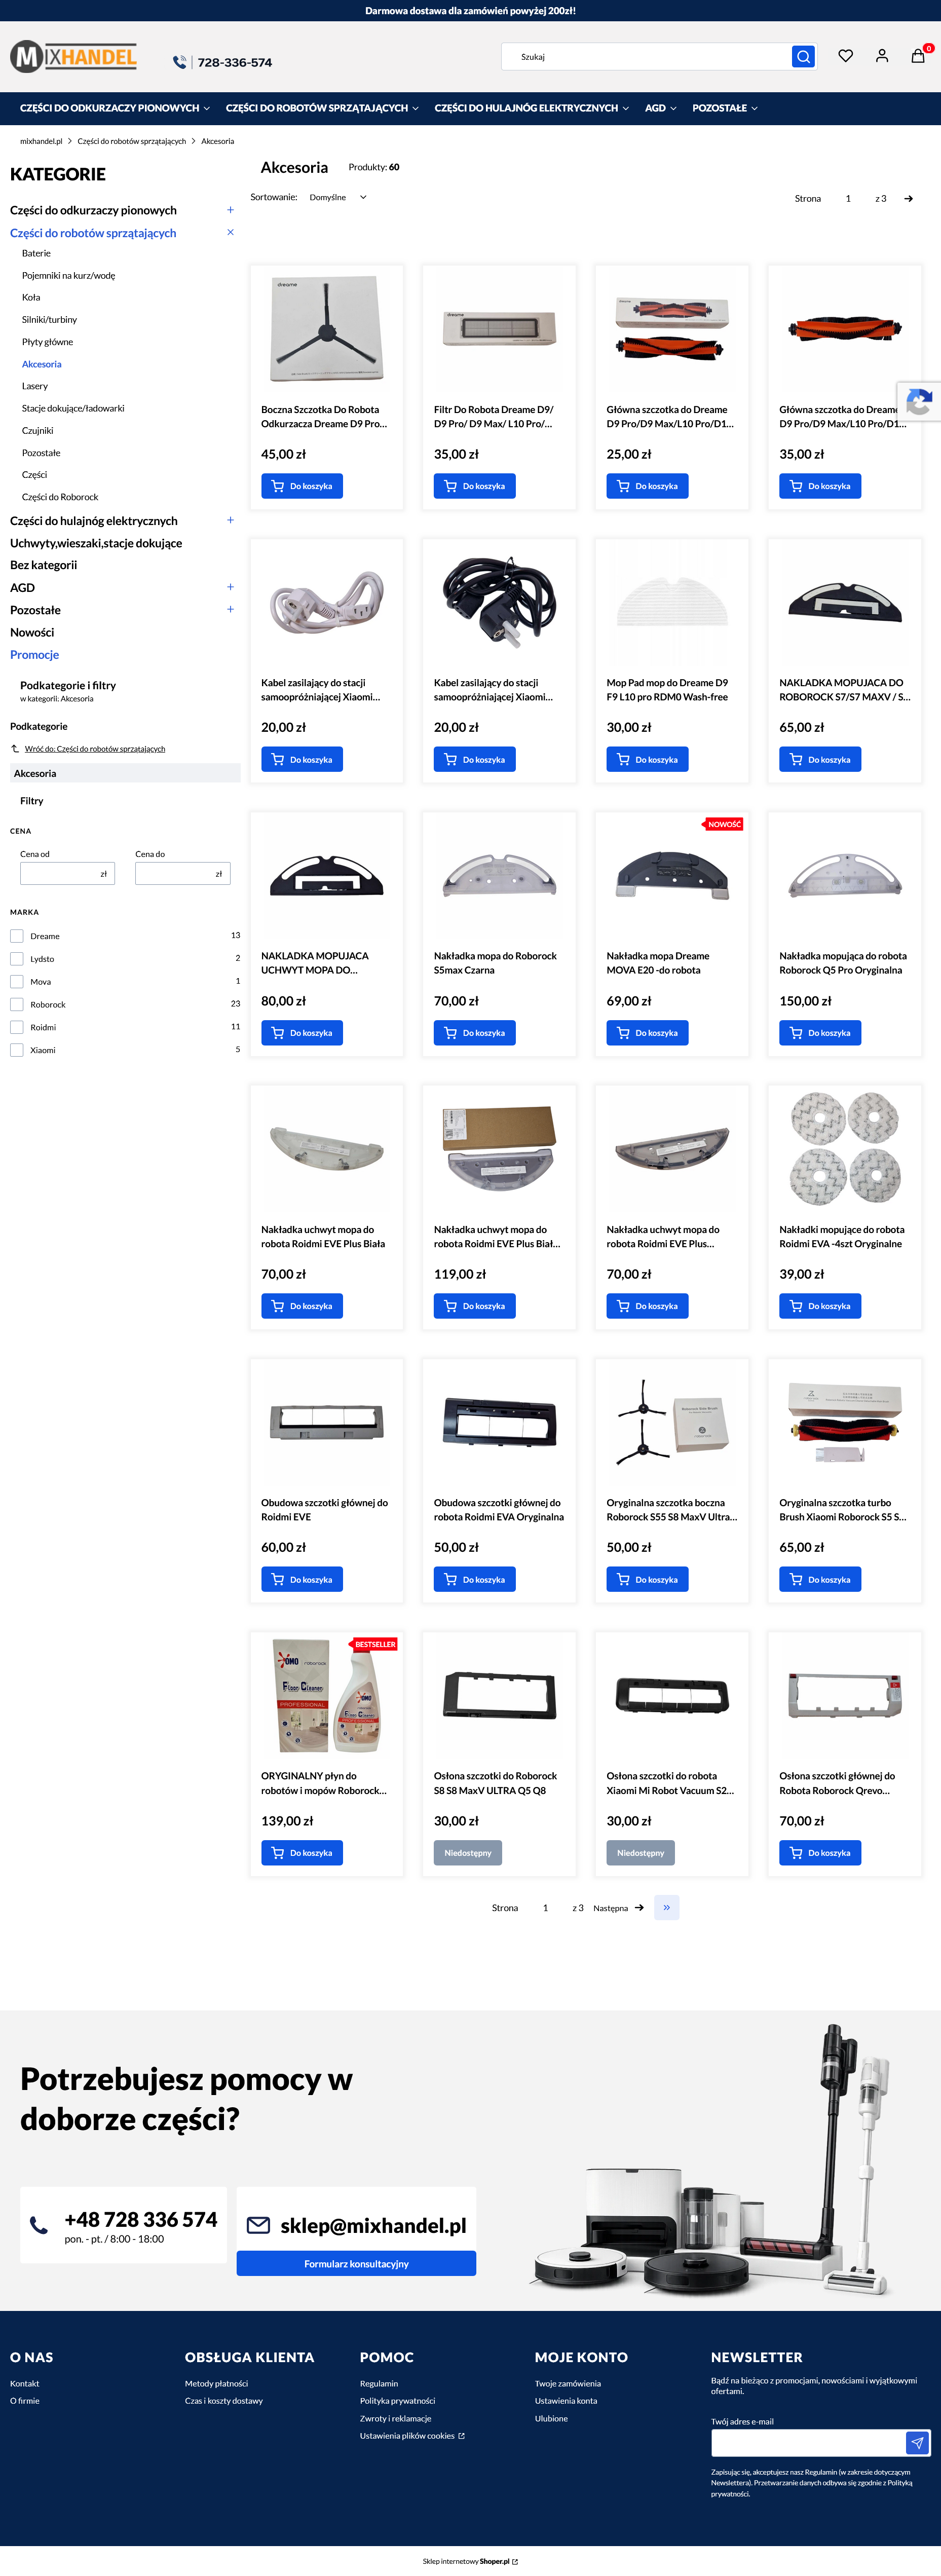Select 'Stacje dokujące/ładowarki' subcategory
Viewport: 941px width, 2576px height.
73,408
